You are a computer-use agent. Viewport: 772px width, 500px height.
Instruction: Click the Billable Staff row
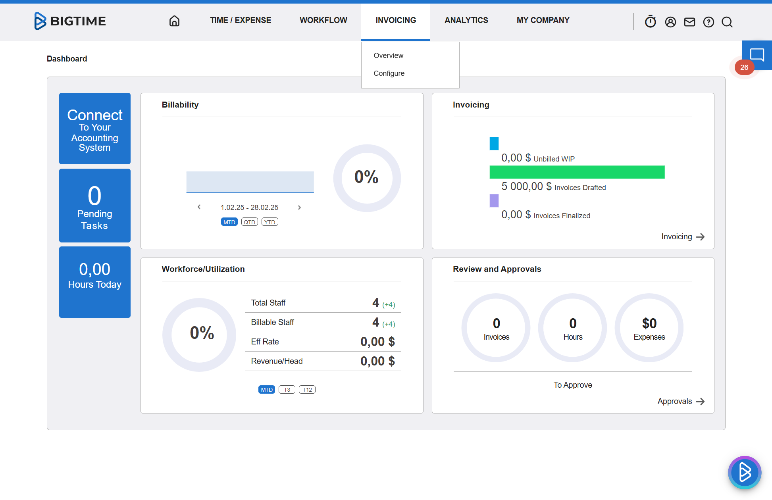[x=323, y=322]
